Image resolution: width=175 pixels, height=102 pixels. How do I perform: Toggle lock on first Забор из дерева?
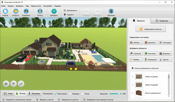point(133,77)
